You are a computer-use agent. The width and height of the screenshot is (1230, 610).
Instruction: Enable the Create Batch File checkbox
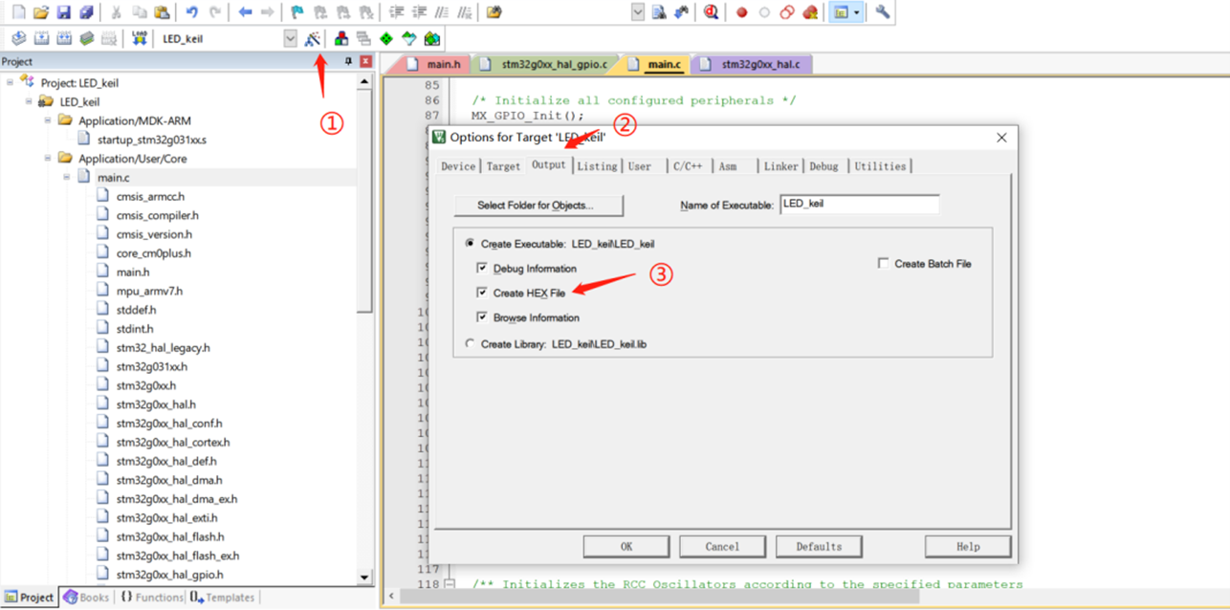pyautogui.click(x=883, y=264)
